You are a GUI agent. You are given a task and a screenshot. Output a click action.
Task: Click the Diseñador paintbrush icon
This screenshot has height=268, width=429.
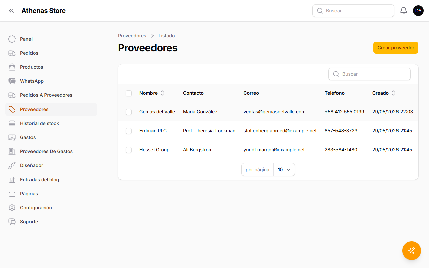pyautogui.click(x=12, y=165)
